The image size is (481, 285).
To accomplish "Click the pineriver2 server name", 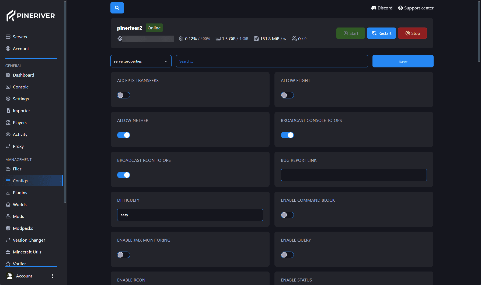I will click(130, 28).
